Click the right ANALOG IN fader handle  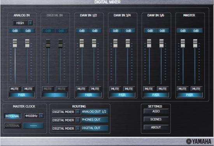27,43
